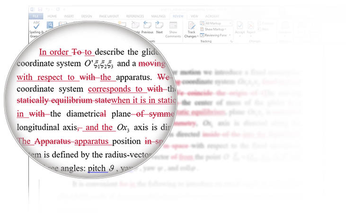Click the Research magnifier icon in the ribbon
This screenshot has height=213, width=346.
click(x=50, y=25)
